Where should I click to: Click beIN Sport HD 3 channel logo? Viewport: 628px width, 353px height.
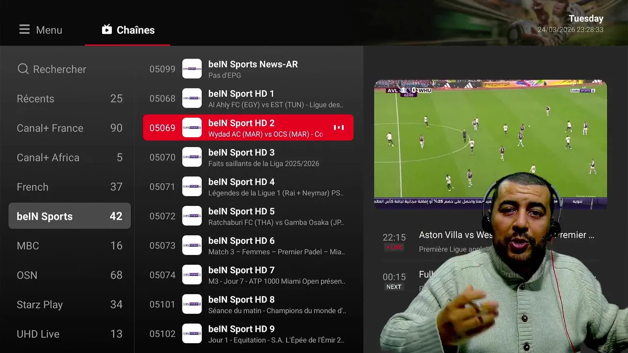click(192, 157)
